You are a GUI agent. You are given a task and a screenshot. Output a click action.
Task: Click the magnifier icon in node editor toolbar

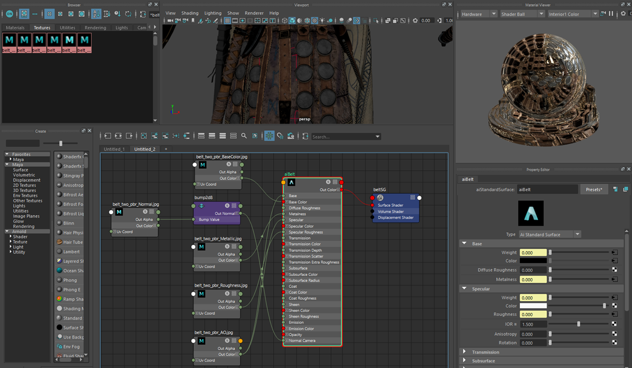click(x=244, y=136)
